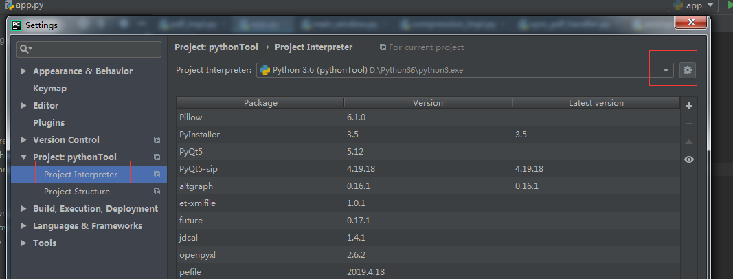
Task: Toggle show early releases eye icon
Action: click(x=688, y=159)
